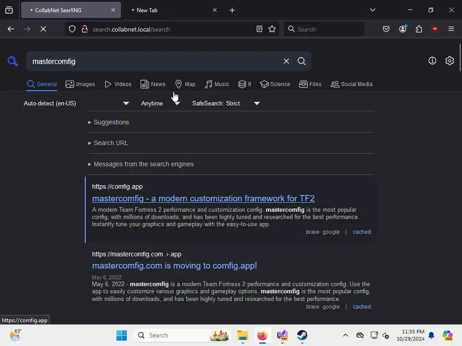Open Firefox View tab list icon

click(x=9, y=10)
